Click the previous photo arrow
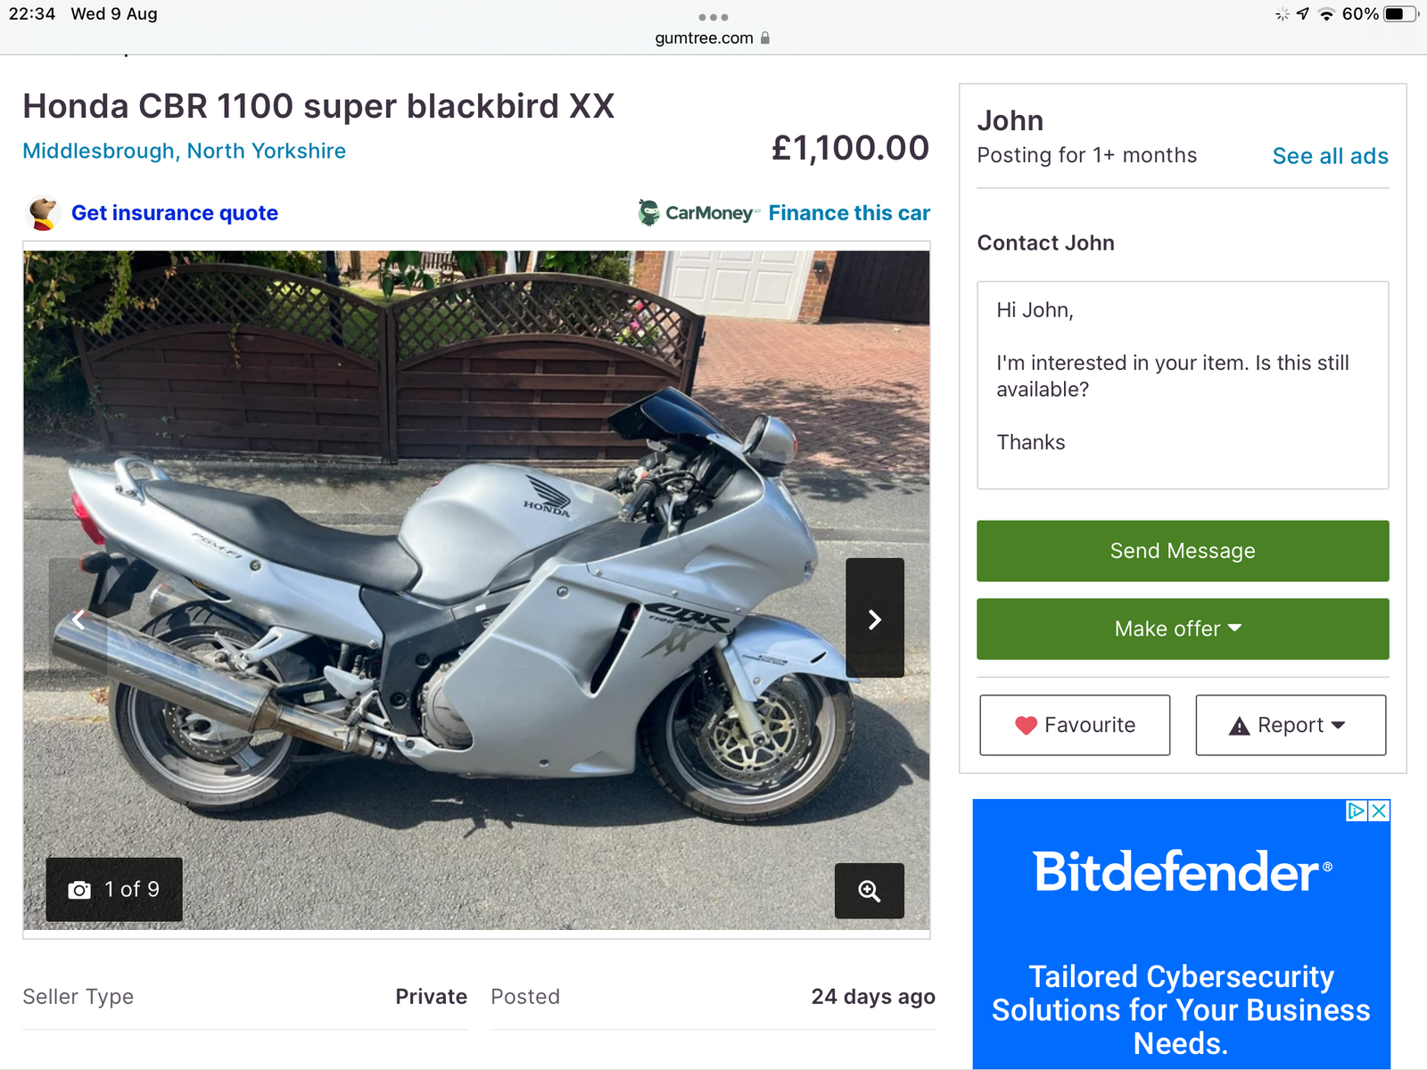 [78, 619]
